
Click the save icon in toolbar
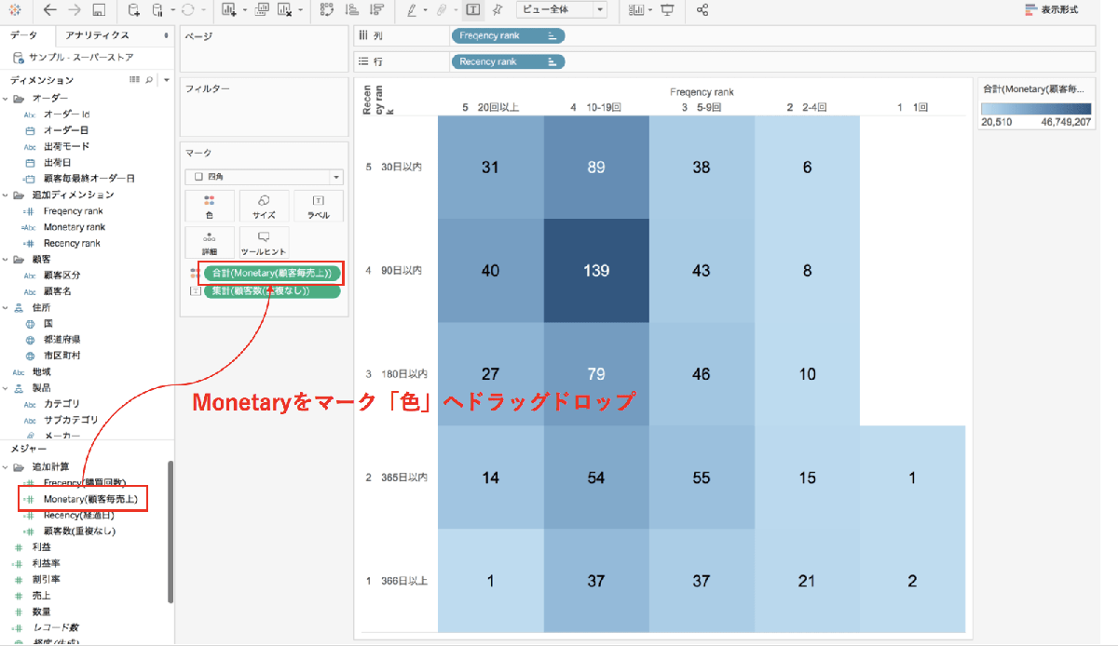coord(99,10)
